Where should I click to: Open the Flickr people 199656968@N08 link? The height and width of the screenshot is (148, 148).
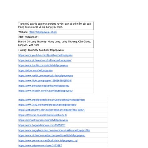(x=45, y=81)
